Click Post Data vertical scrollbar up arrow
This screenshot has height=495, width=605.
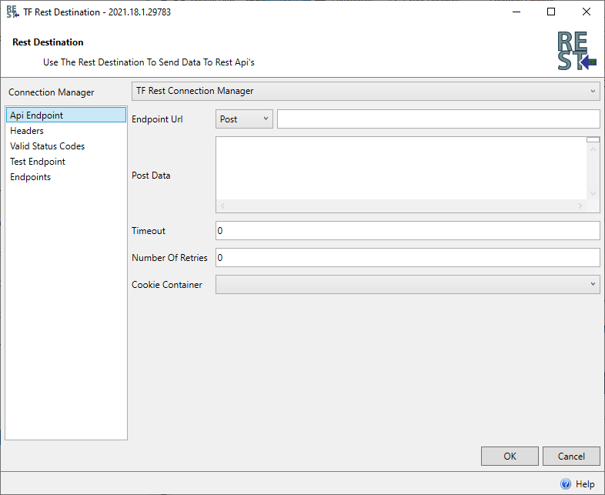pyautogui.click(x=593, y=149)
